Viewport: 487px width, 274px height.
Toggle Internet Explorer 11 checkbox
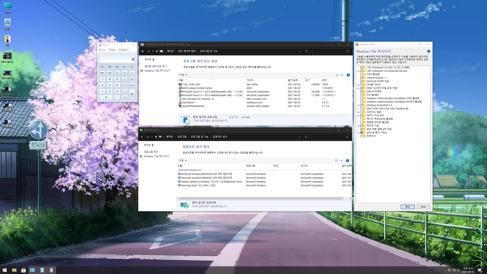pyautogui.click(x=361, y=78)
